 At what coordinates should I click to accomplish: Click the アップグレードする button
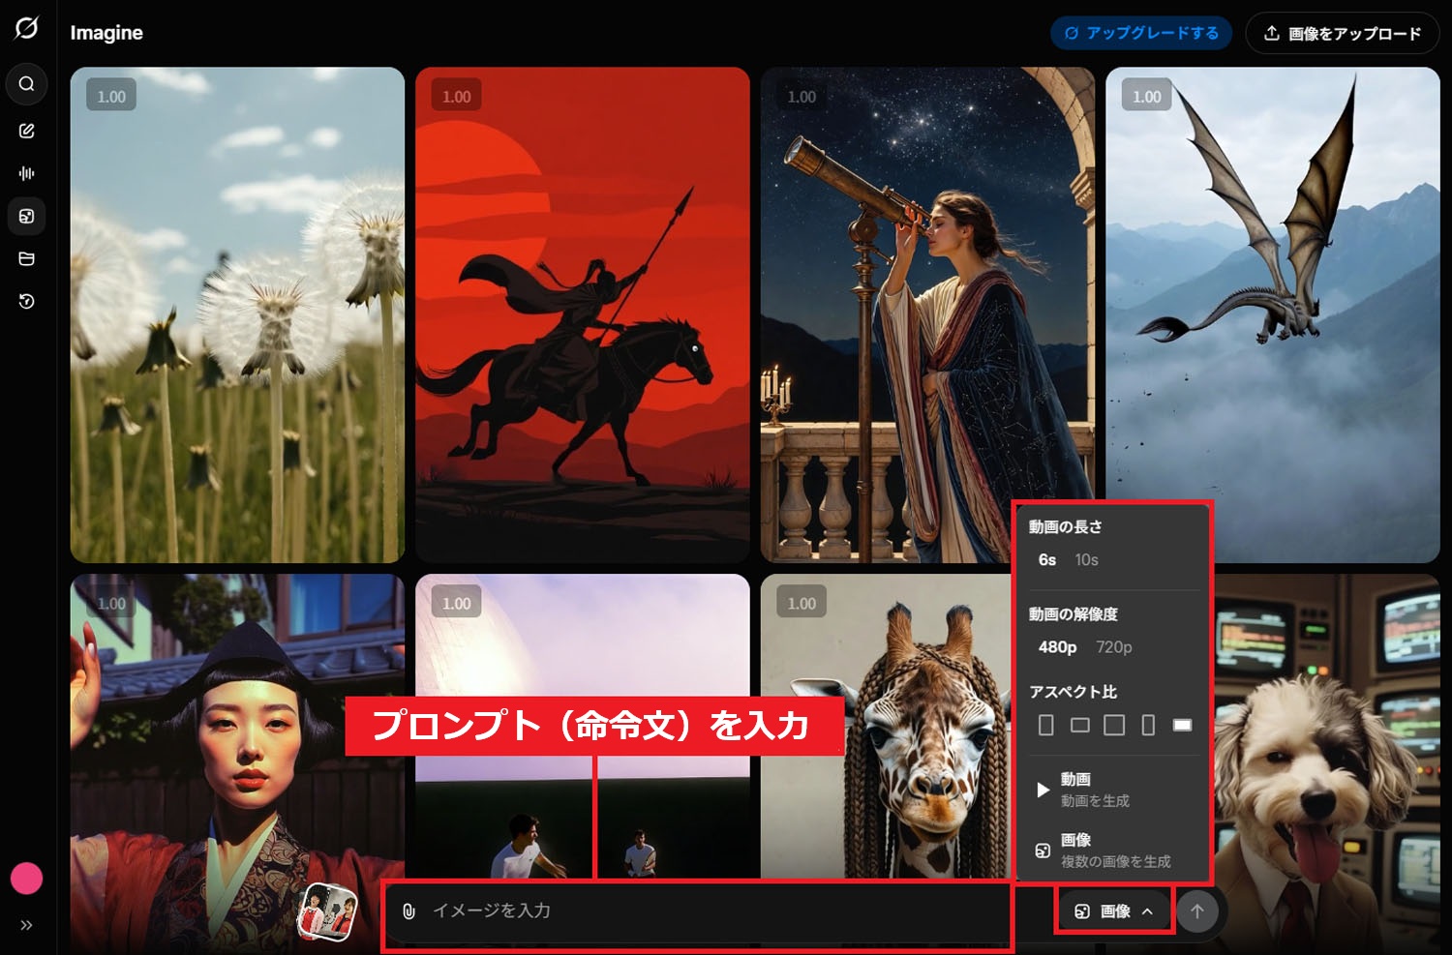(1142, 32)
